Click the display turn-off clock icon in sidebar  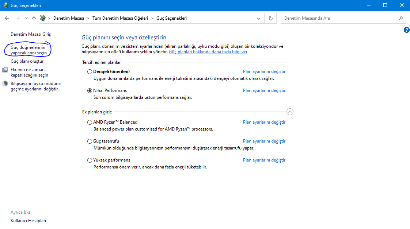pyautogui.click(x=5, y=70)
